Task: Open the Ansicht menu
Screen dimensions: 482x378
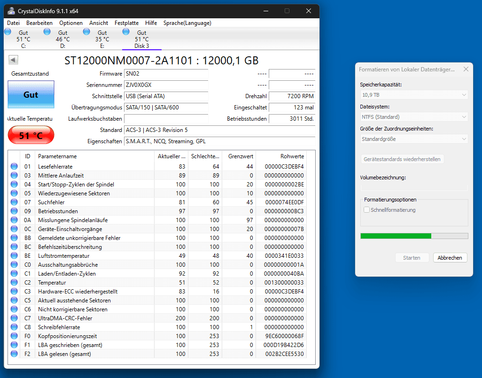Action: tap(99, 23)
